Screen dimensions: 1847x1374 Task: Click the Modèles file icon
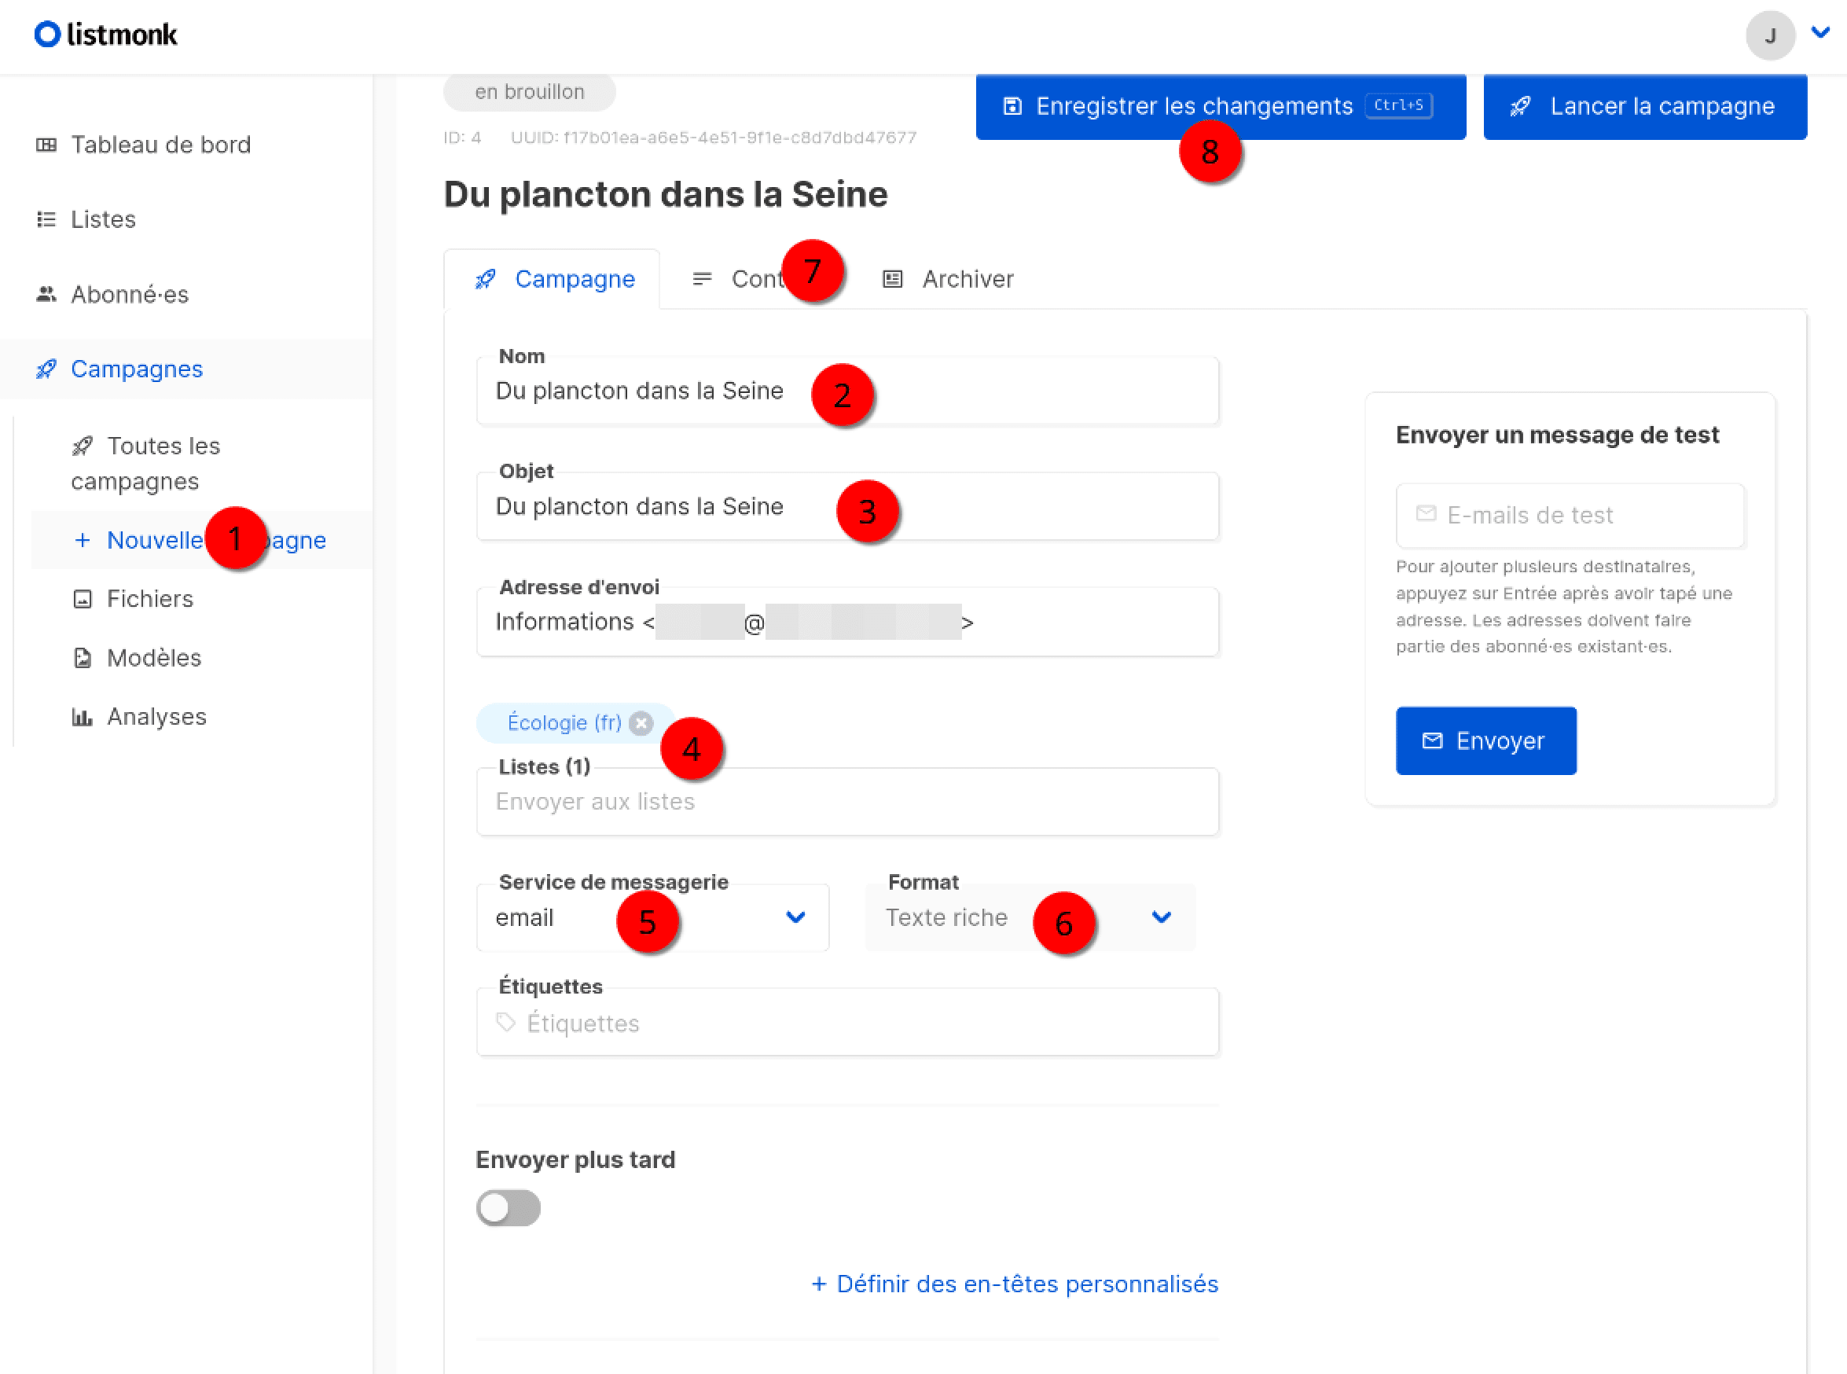83,658
